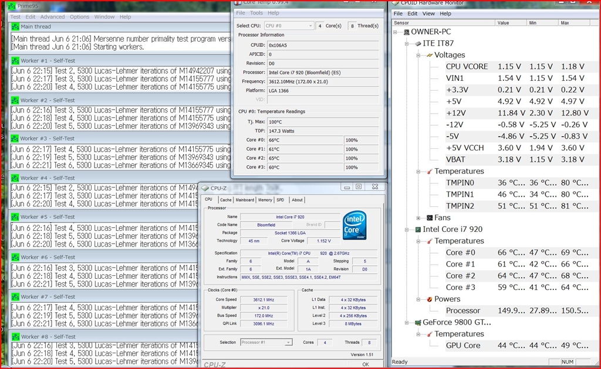Click the thermometer icon for ITE IT87 Temperatures

430,171
